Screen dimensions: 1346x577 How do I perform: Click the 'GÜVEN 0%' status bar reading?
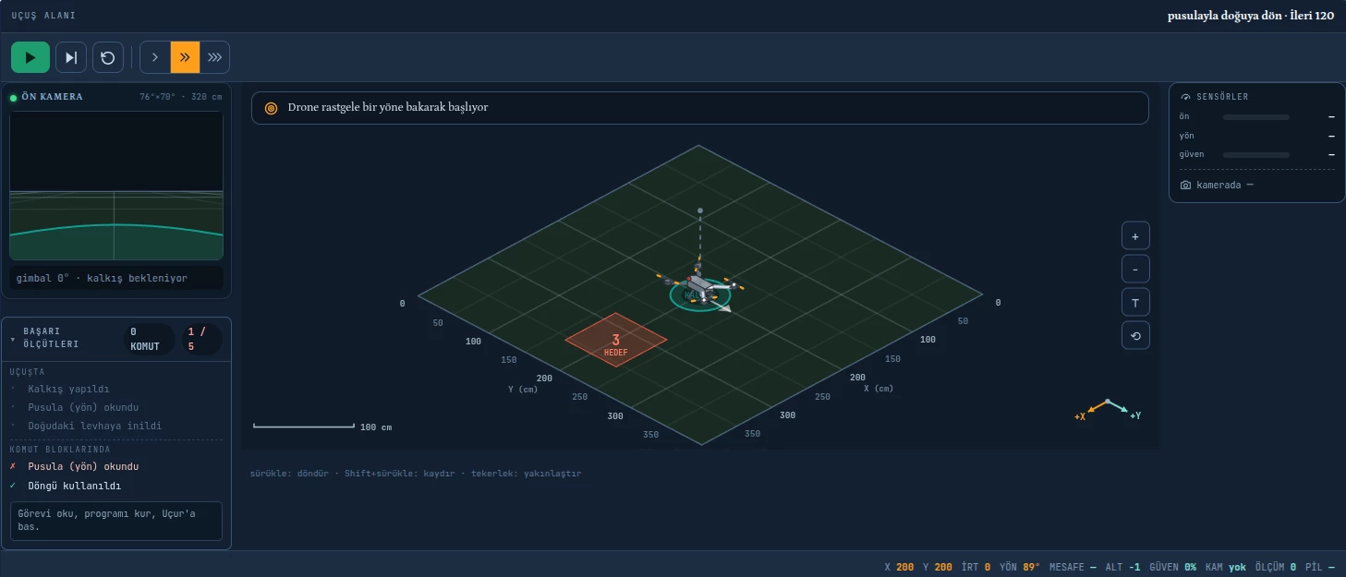[x=1173, y=567]
